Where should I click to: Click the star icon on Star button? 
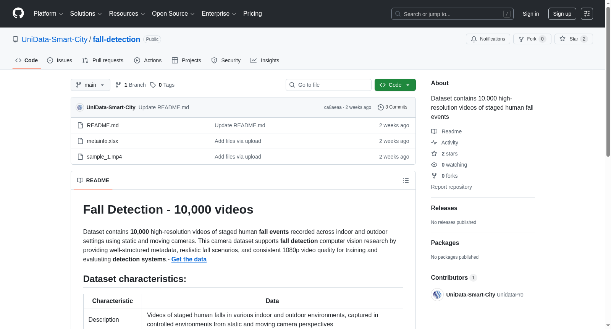click(563, 39)
